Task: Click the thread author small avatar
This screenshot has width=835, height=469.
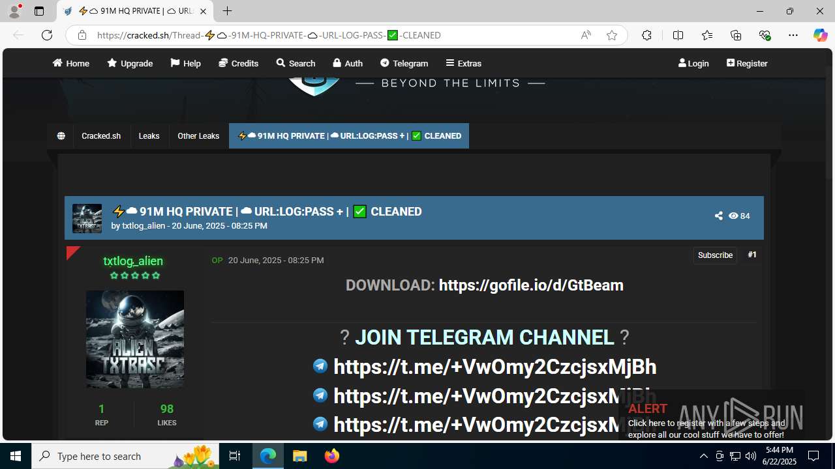Action: pyautogui.click(x=87, y=218)
